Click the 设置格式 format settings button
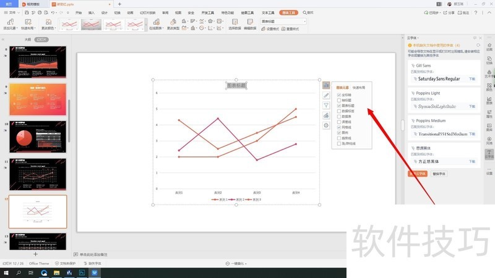This screenshot has width=495, height=278. point(270,28)
